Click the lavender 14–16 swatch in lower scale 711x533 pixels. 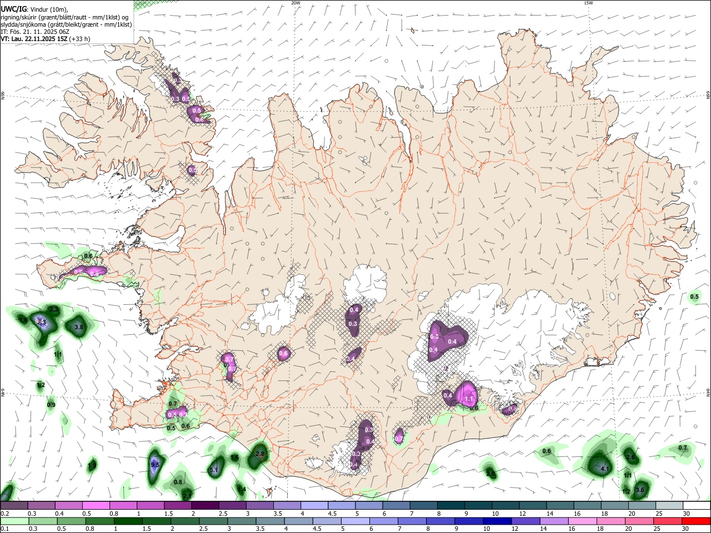click(554, 521)
